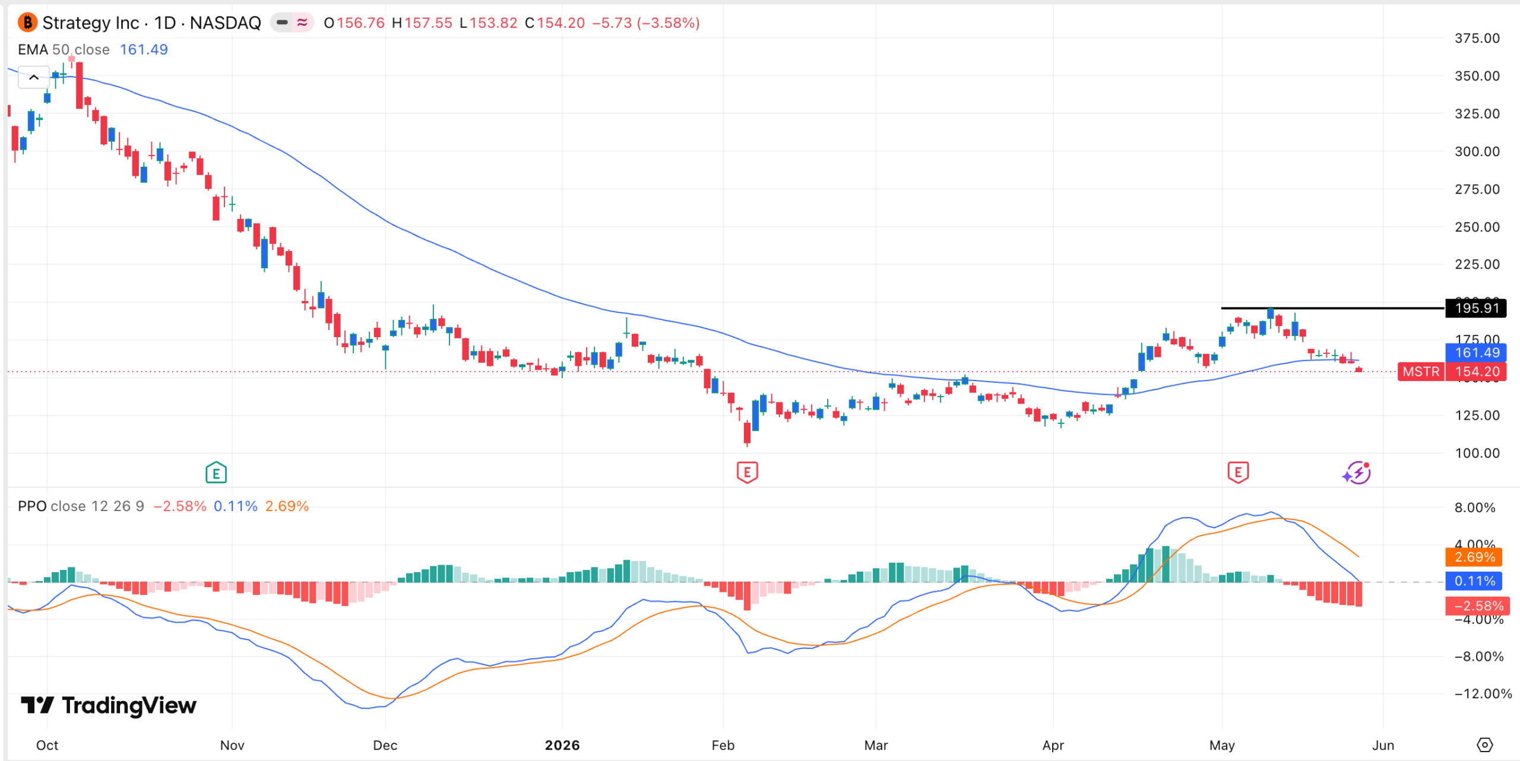The image size is (1520, 761).
Task: Click the change -5.73 (-3.58%) text
Action: coord(646,23)
